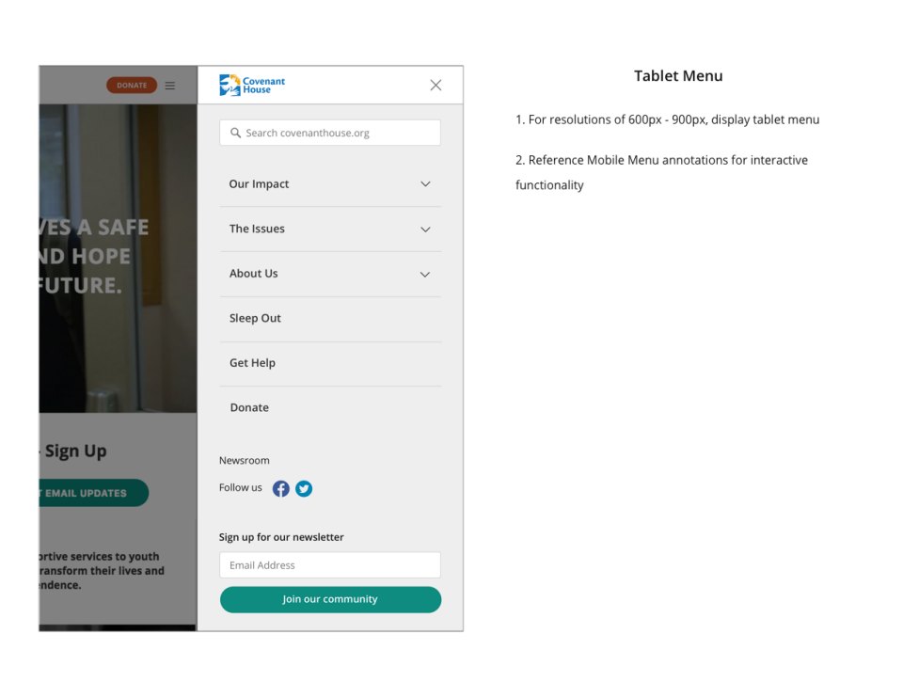Click the Join our community button
Screen dimensions: 903x697
pos(330,600)
